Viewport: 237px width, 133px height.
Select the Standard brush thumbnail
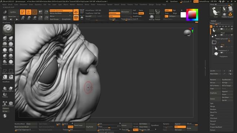pyautogui.click(x=8, y=29)
